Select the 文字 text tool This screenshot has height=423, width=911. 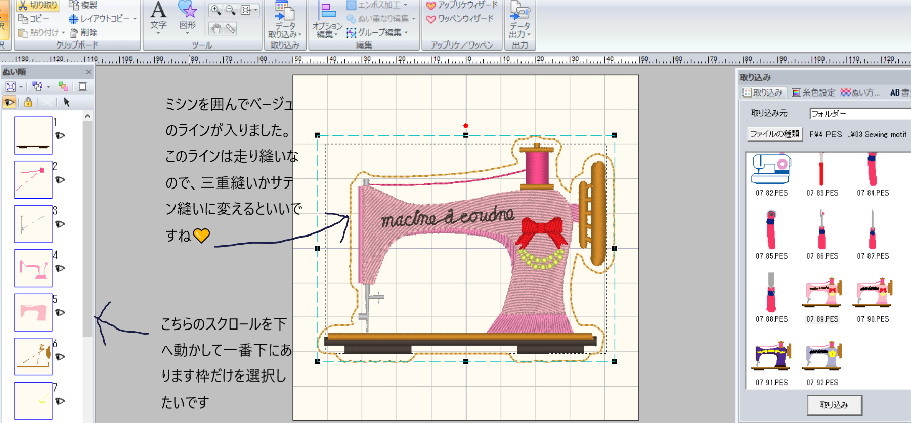(158, 18)
